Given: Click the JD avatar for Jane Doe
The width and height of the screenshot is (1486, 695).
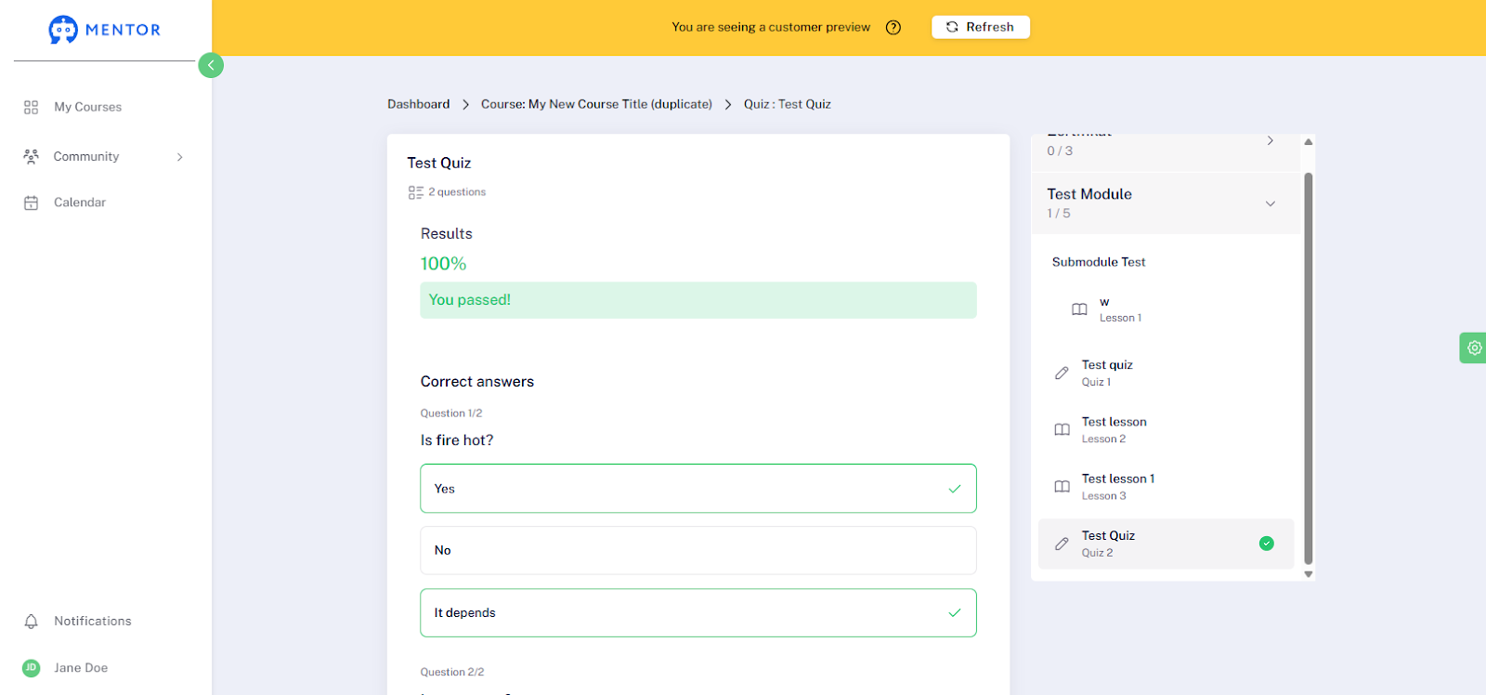Looking at the screenshot, I should pos(31,667).
